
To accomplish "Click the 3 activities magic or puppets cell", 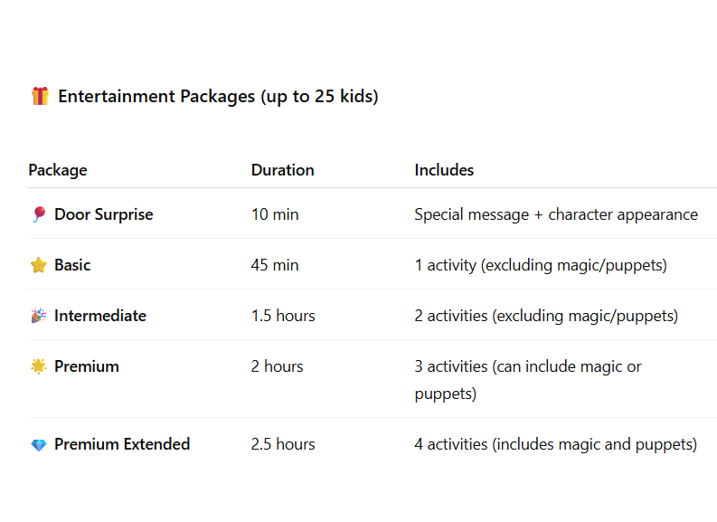I will click(x=528, y=380).
